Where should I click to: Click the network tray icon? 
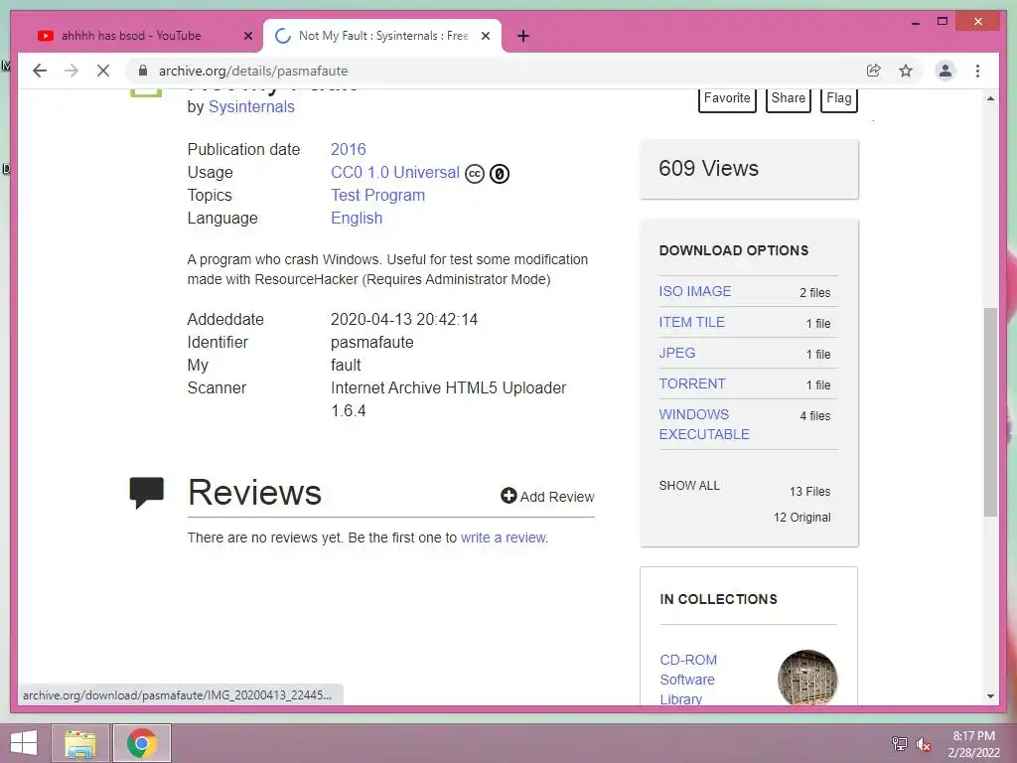point(899,744)
